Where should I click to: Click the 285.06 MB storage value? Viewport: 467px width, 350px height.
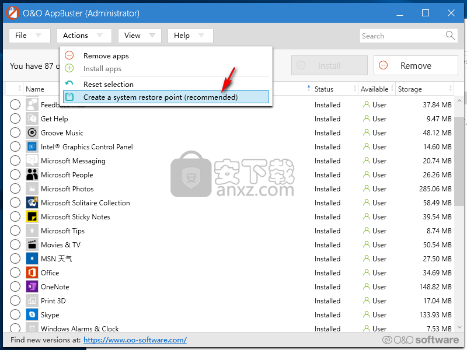(x=435, y=188)
